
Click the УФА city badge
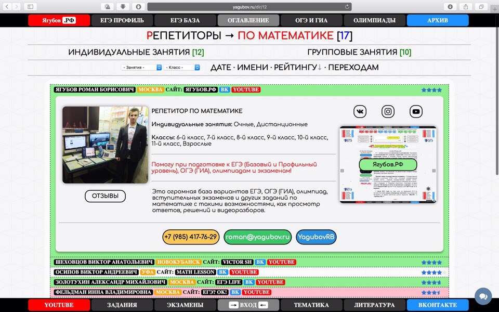pyautogui.click(x=148, y=272)
